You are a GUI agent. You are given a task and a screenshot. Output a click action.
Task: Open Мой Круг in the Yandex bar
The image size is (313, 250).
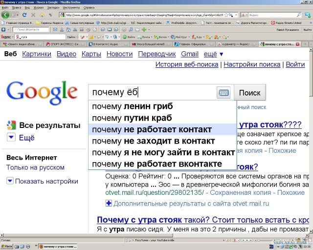click(179, 37)
